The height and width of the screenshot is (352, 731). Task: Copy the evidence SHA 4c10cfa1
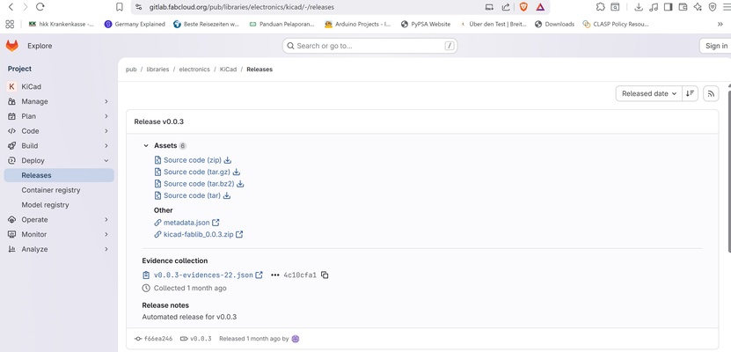coord(325,275)
